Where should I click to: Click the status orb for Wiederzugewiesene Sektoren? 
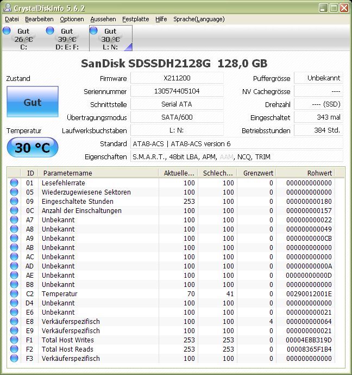coord(14,192)
